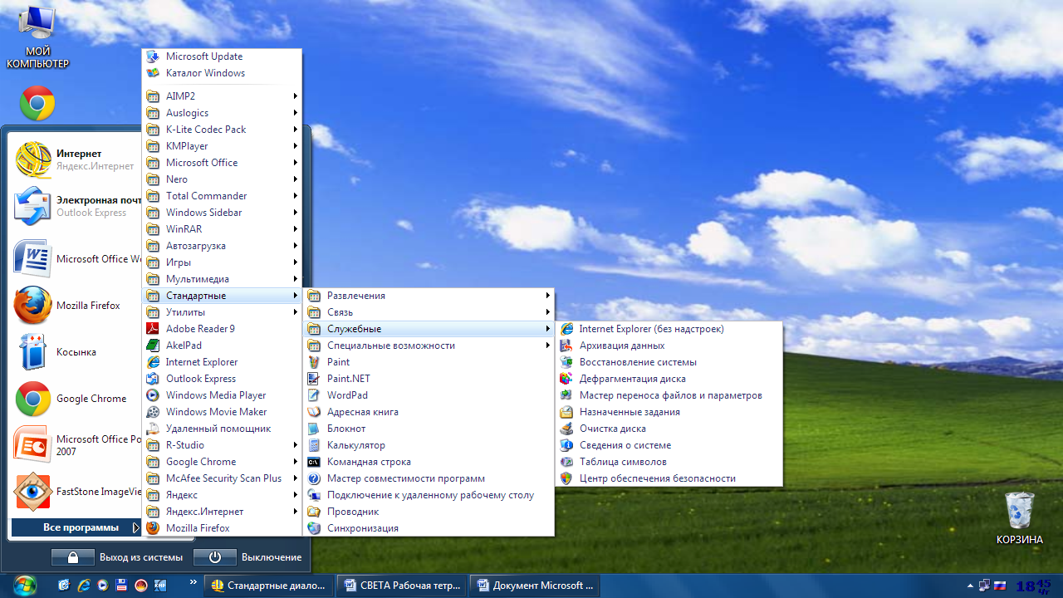Expand the AIMP2 program folder
The height and width of the screenshot is (598, 1063).
coord(222,96)
